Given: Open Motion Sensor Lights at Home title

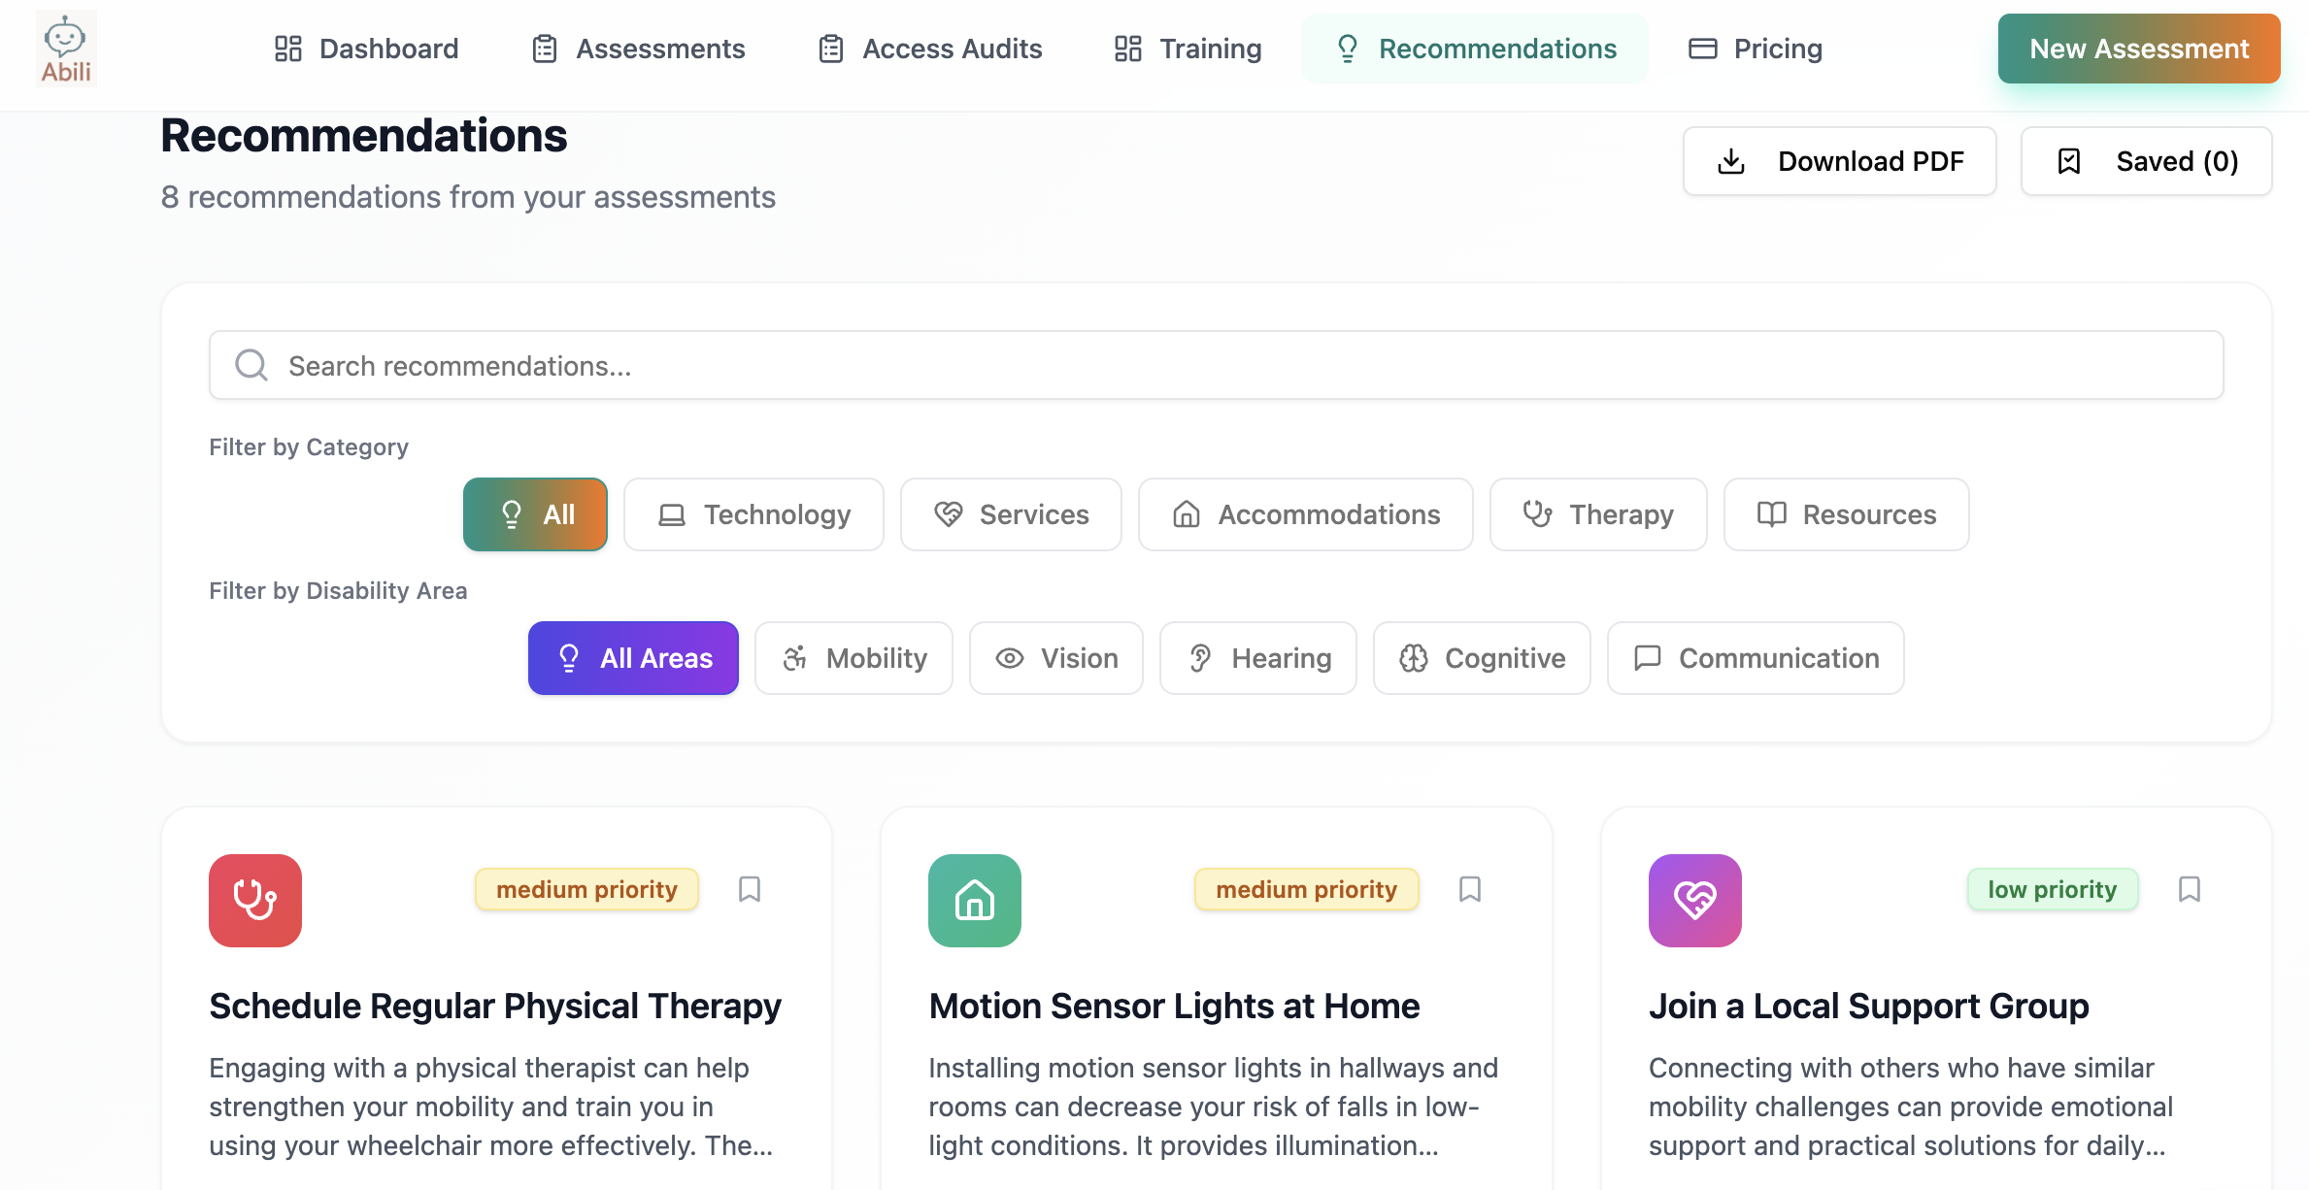Looking at the screenshot, I should (1174, 1007).
